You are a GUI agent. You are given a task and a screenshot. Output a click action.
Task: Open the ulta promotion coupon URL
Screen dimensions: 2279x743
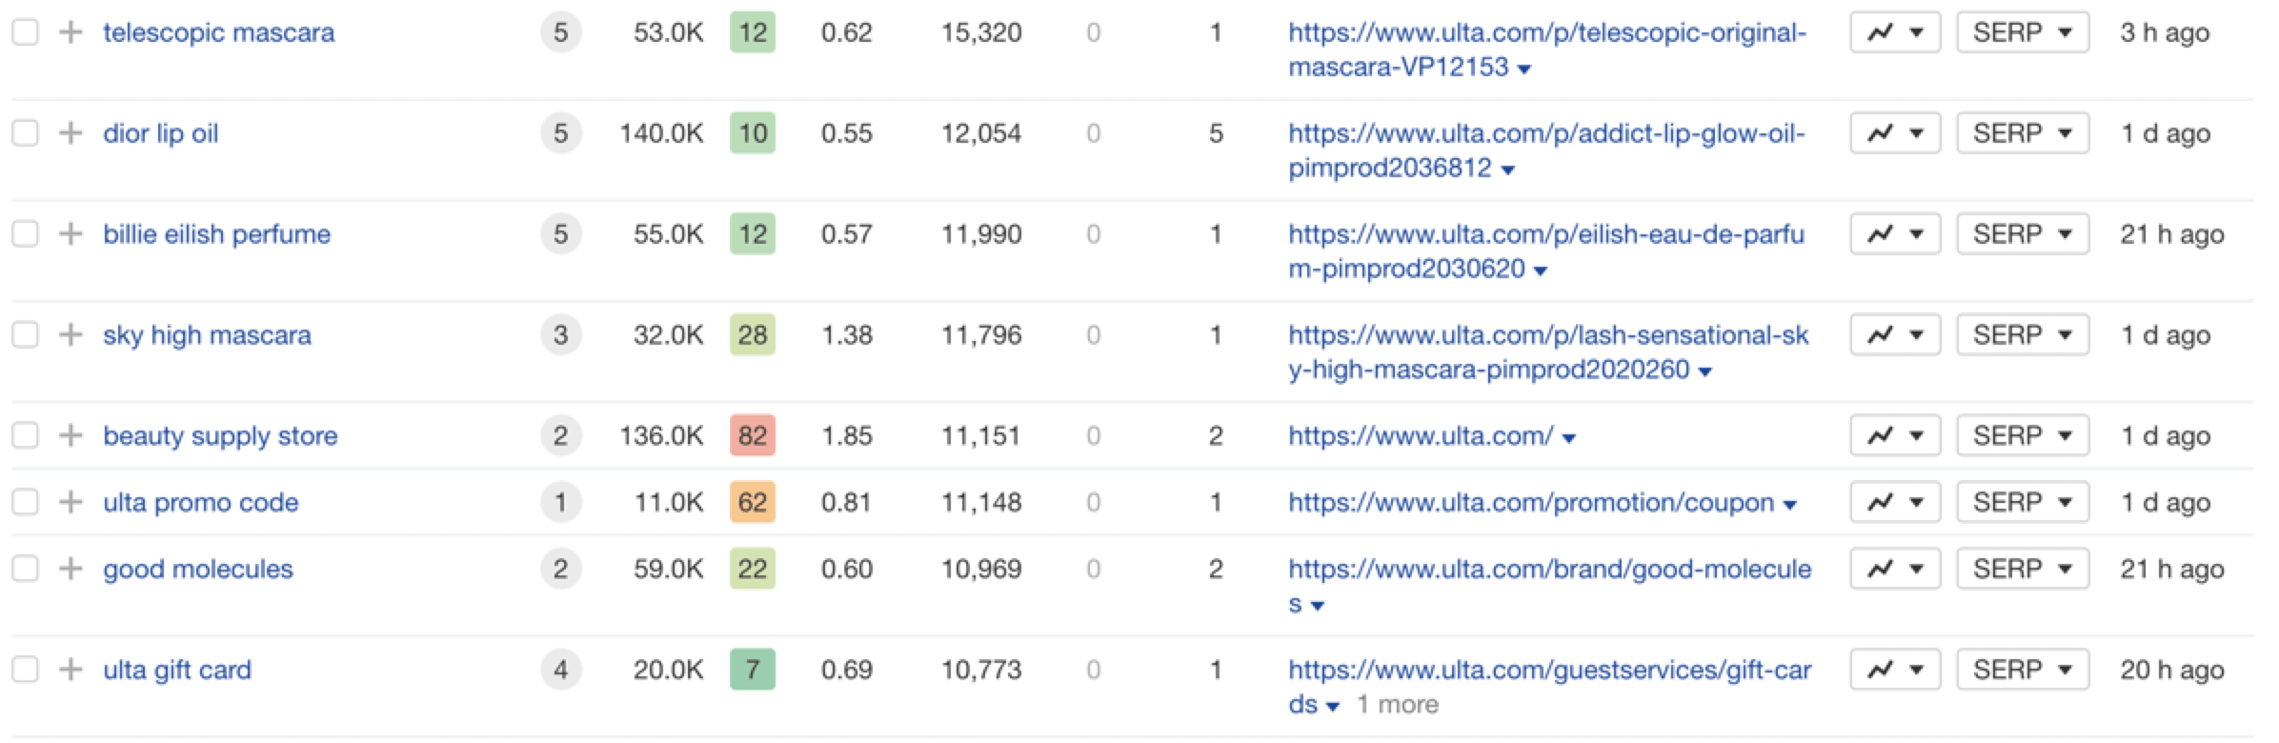(x=1530, y=503)
